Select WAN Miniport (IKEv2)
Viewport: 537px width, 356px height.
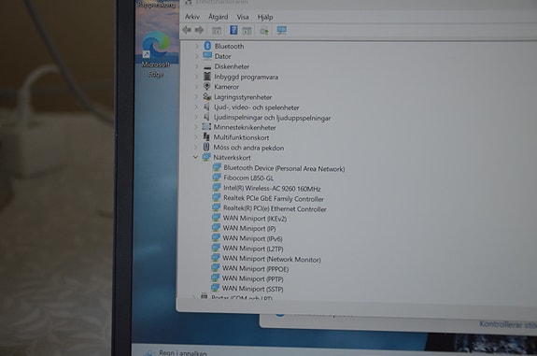[x=255, y=219]
